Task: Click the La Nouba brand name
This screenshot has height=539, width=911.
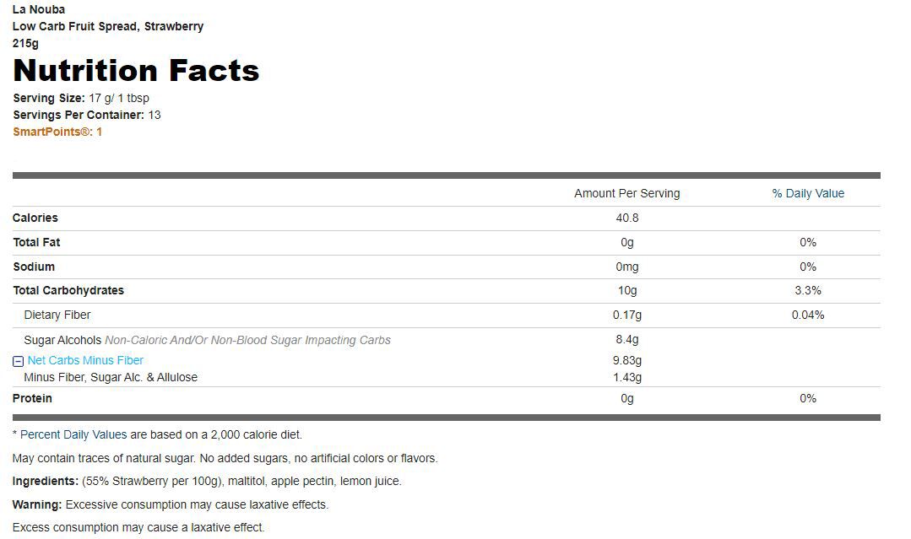Action: [39, 10]
